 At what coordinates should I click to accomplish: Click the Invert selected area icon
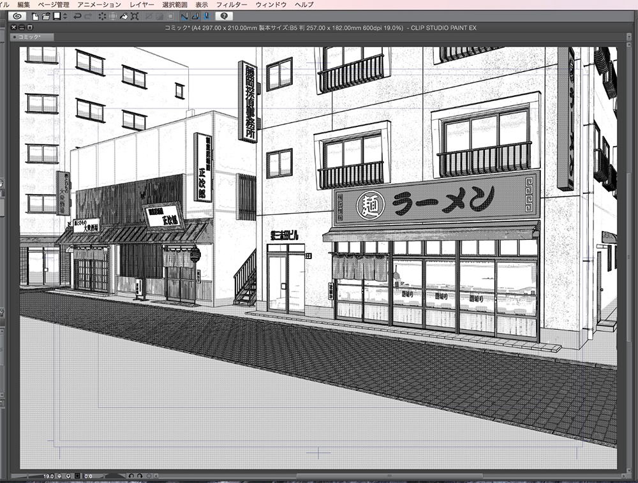pyautogui.click(x=159, y=17)
